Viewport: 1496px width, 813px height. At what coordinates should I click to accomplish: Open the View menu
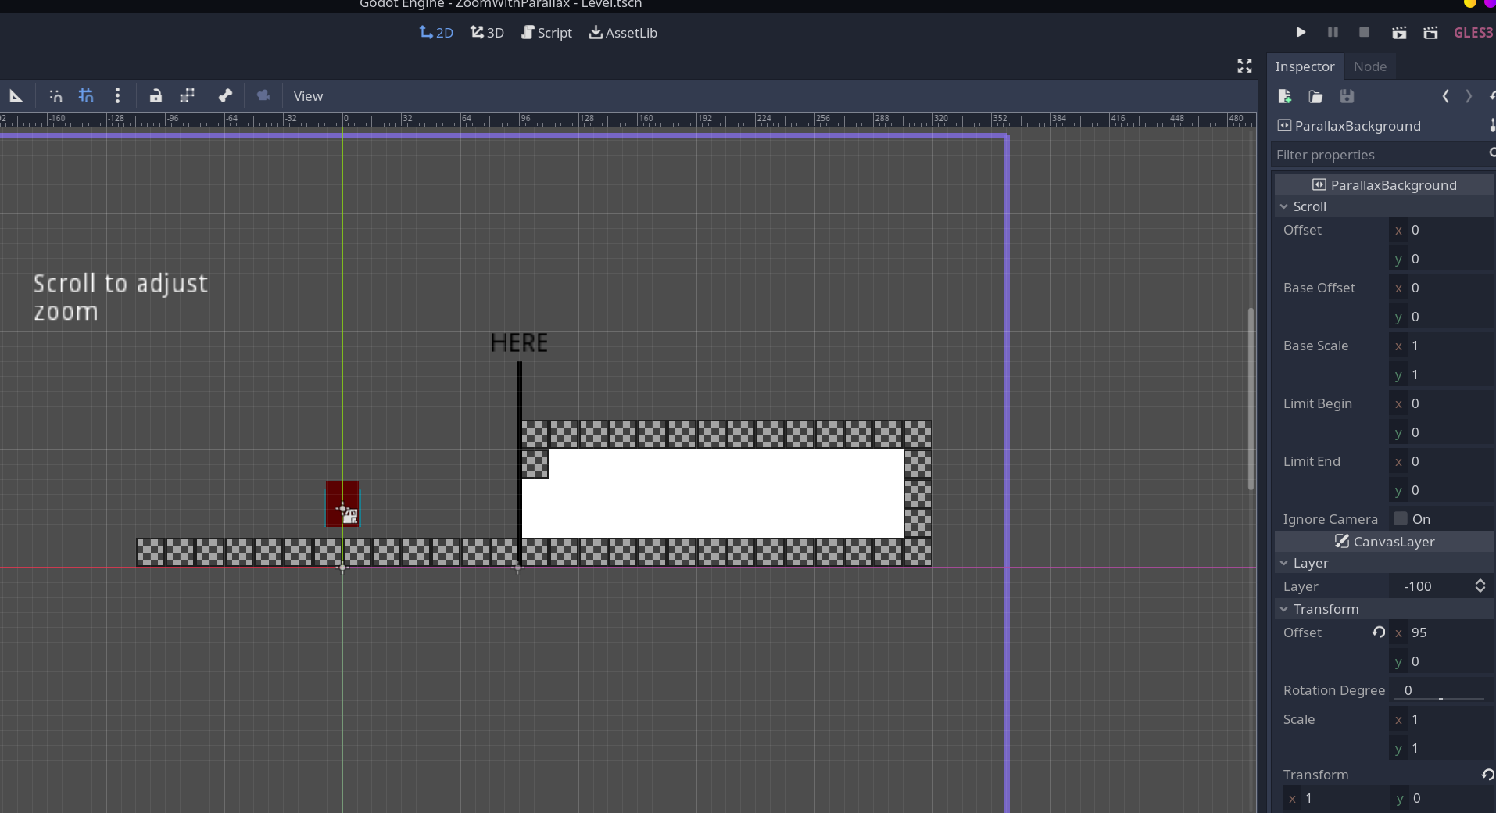(309, 95)
